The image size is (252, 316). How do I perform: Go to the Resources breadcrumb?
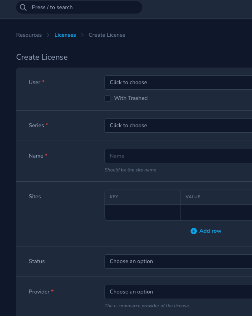tap(29, 35)
